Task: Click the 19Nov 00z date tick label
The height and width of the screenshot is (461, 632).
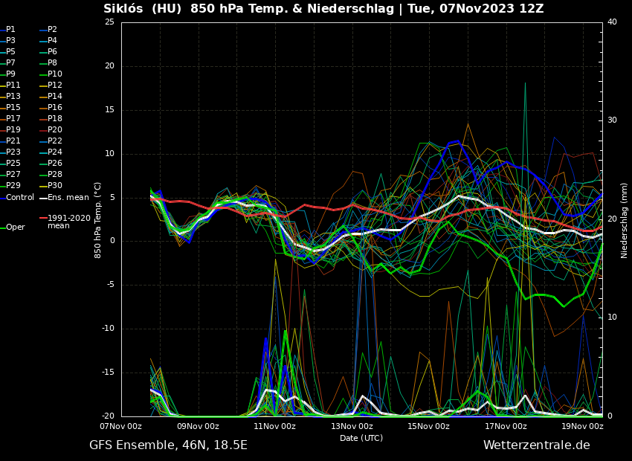Action: pyautogui.click(x=581, y=426)
